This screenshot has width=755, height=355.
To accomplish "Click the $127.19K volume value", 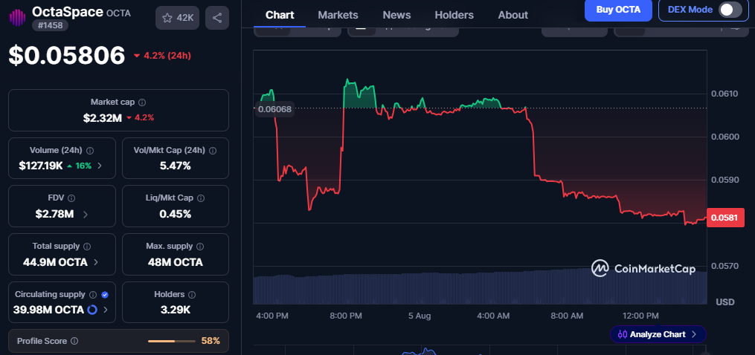I will click(x=41, y=166).
